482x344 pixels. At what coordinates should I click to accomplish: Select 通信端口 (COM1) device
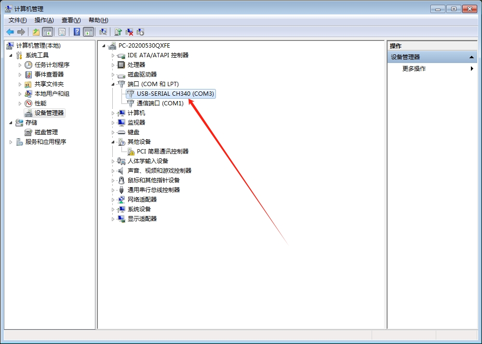(x=160, y=103)
